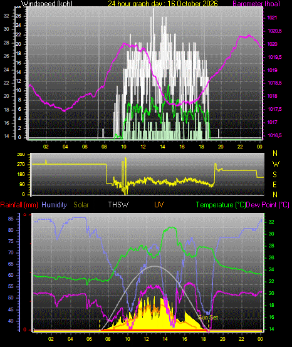Screen dimensions: 292x347
Task: Select the 12 hour tick under wind graph
Action: click(143, 147)
